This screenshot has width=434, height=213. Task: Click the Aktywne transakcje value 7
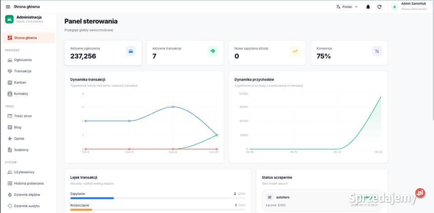pyautogui.click(x=154, y=56)
